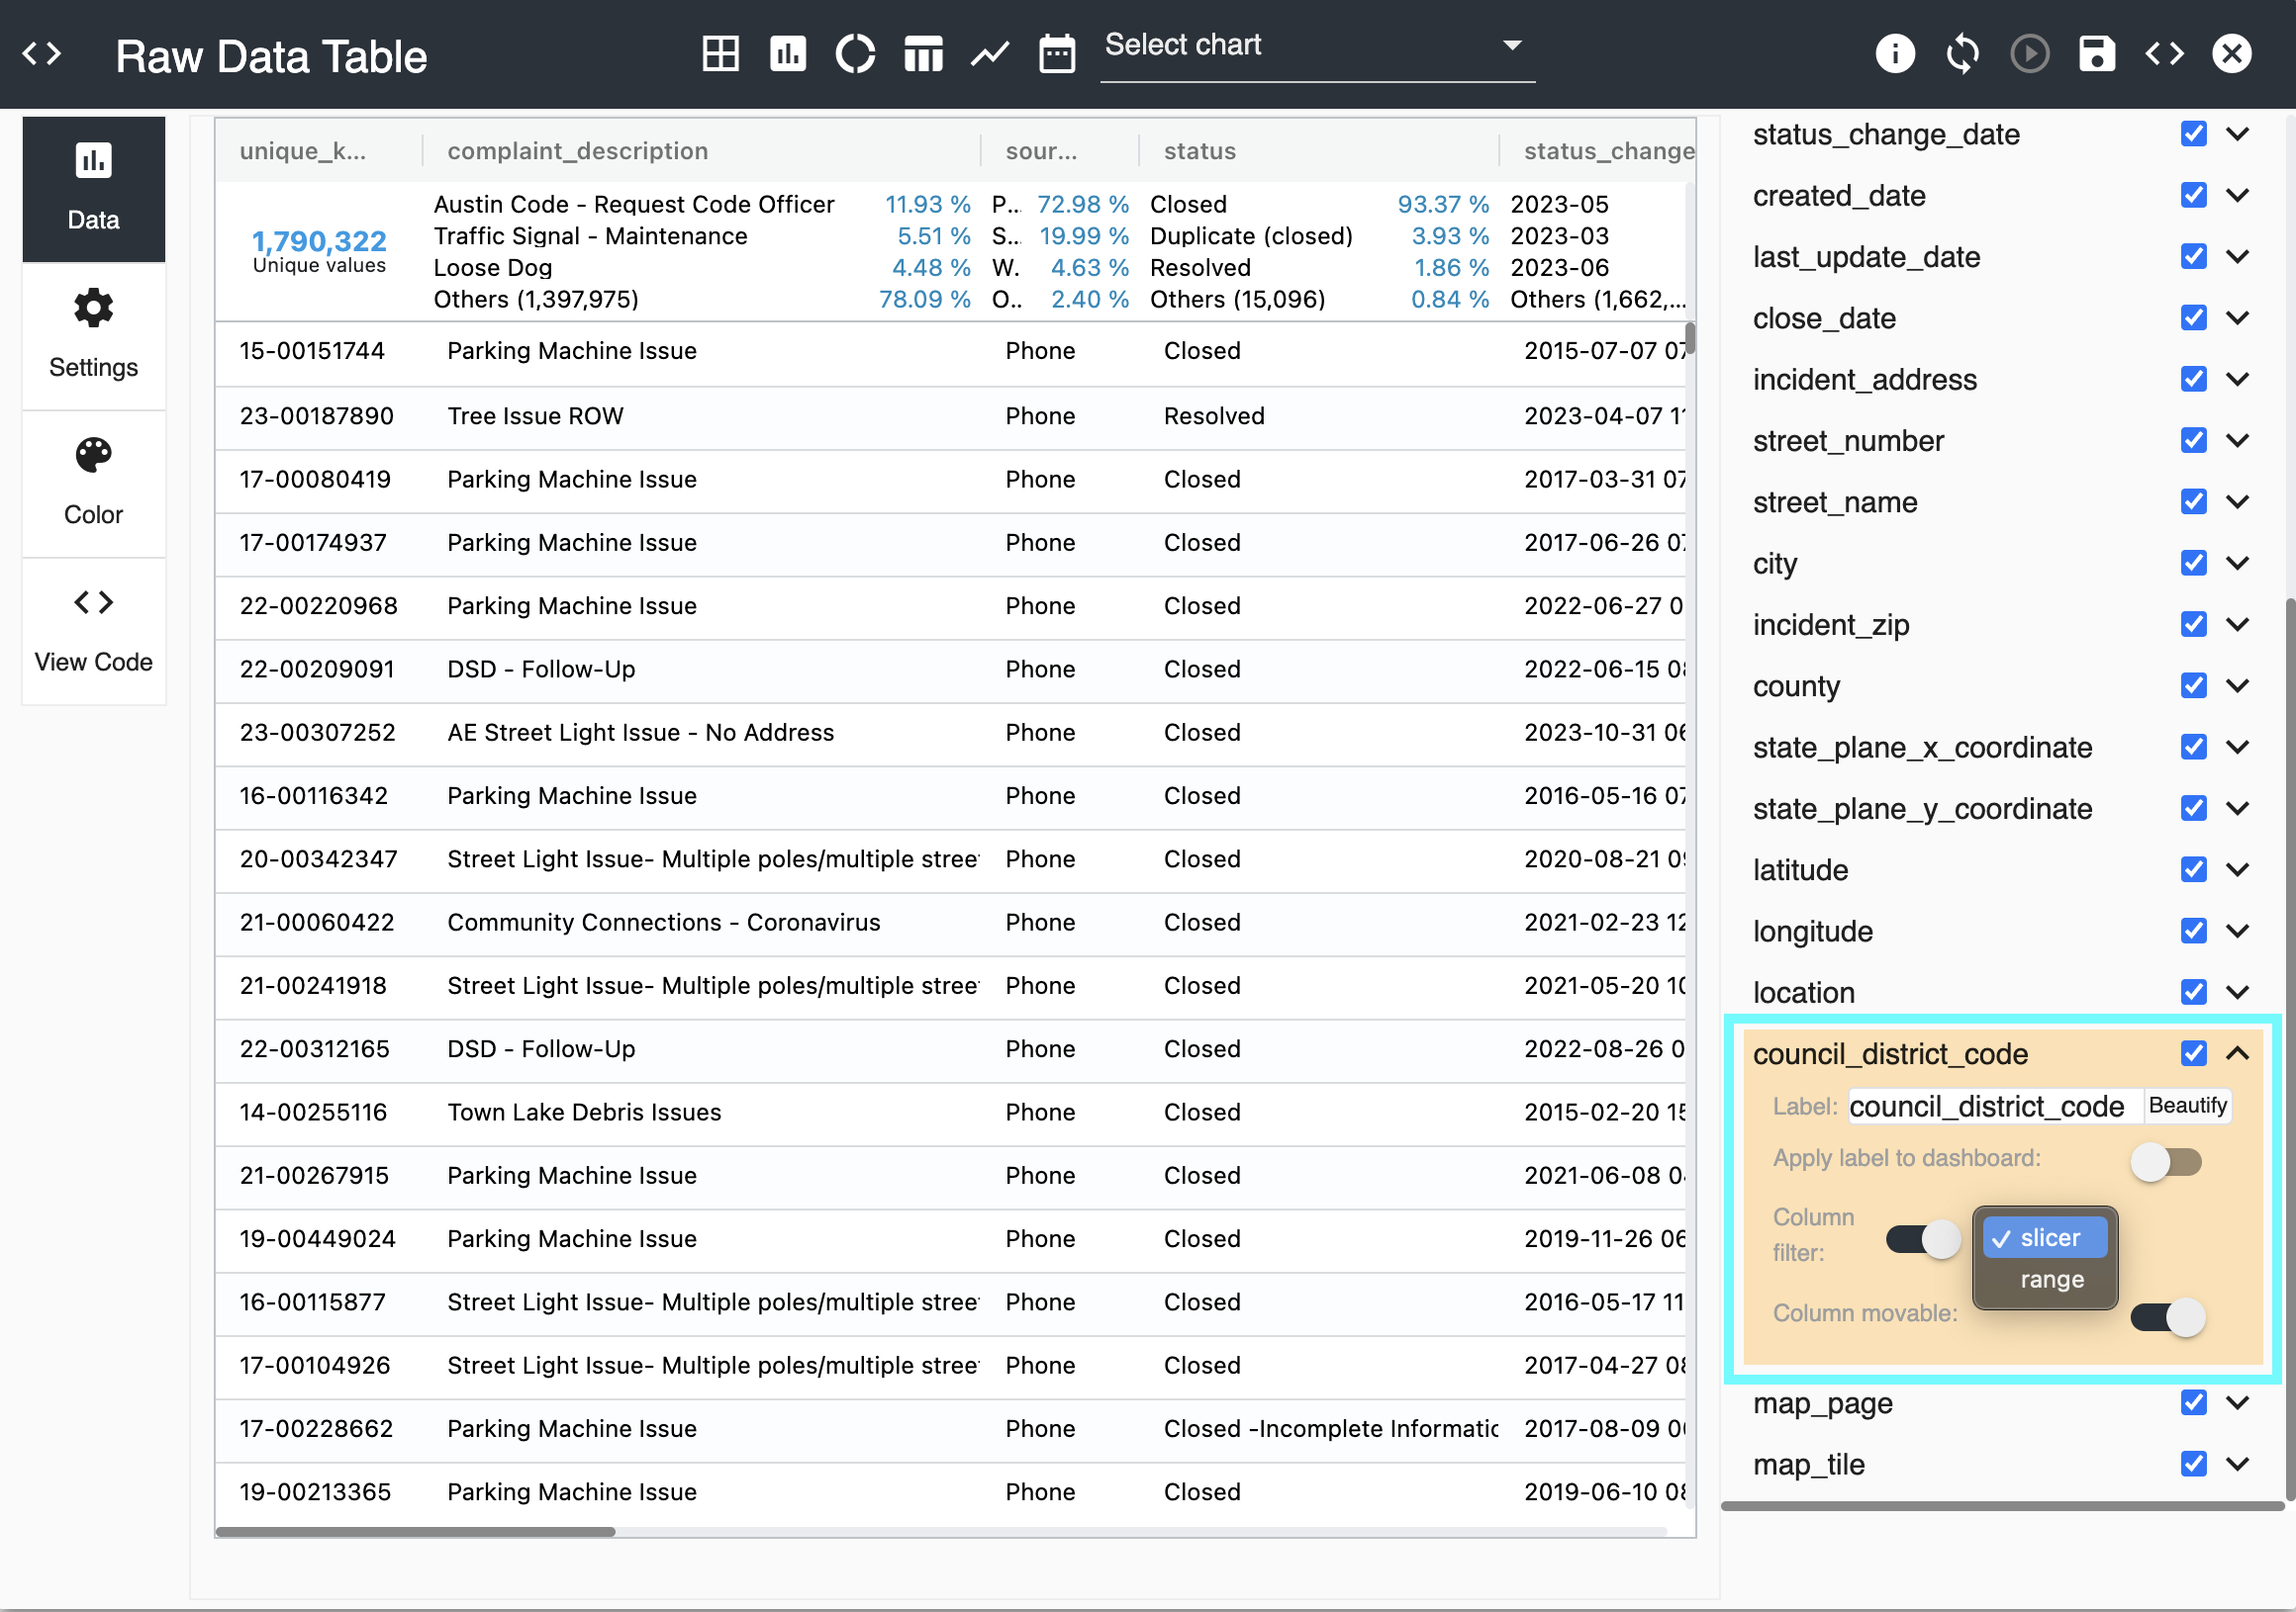Select the line chart icon
The width and height of the screenshot is (2296, 1612).
click(x=989, y=53)
